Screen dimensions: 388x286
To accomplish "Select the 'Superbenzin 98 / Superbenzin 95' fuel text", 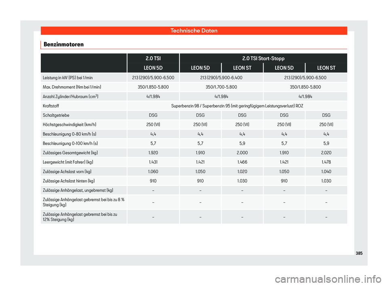I will tap(237, 106).
